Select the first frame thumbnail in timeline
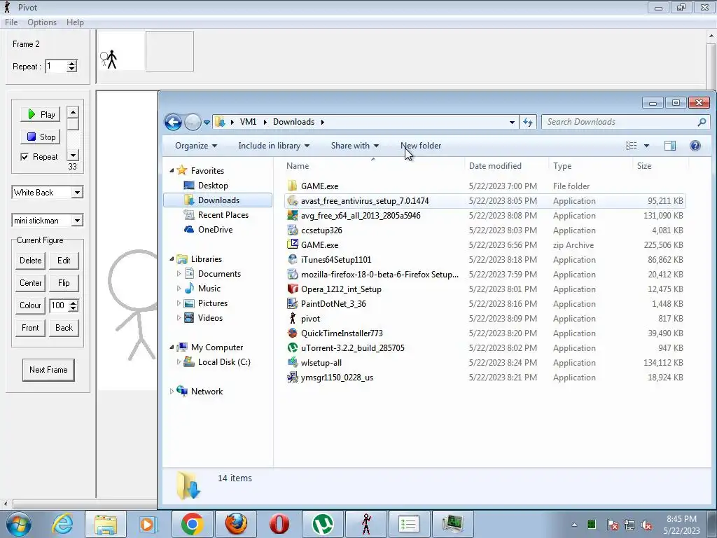 pyautogui.click(x=120, y=51)
